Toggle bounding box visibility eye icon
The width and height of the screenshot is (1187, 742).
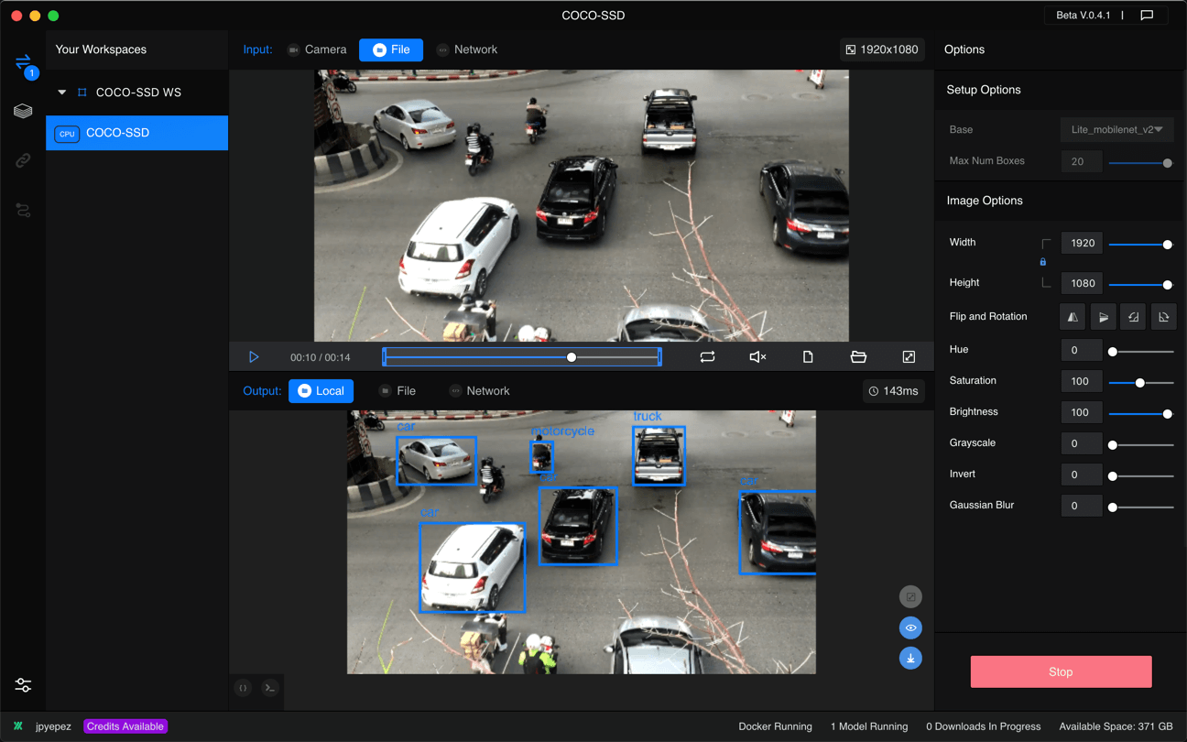pos(910,627)
